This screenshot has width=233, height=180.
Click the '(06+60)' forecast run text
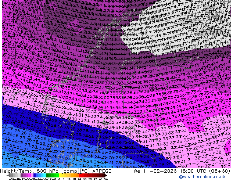tap(220, 171)
